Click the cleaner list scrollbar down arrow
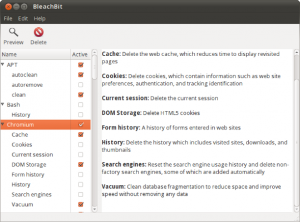 tap(95, 209)
